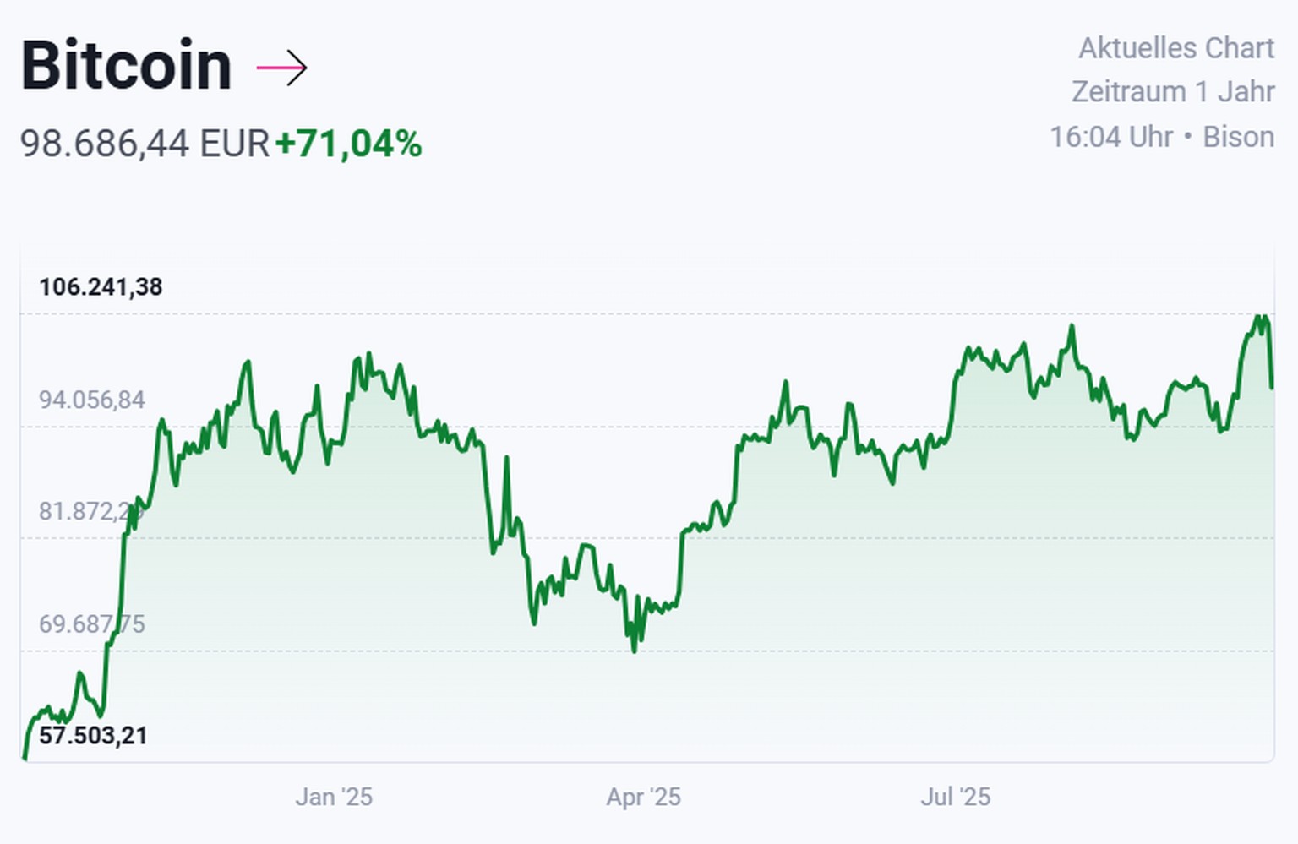Click the 16:04 Uhr timestamp
The width and height of the screenshot is (1298, 844).
point(1110,137)
